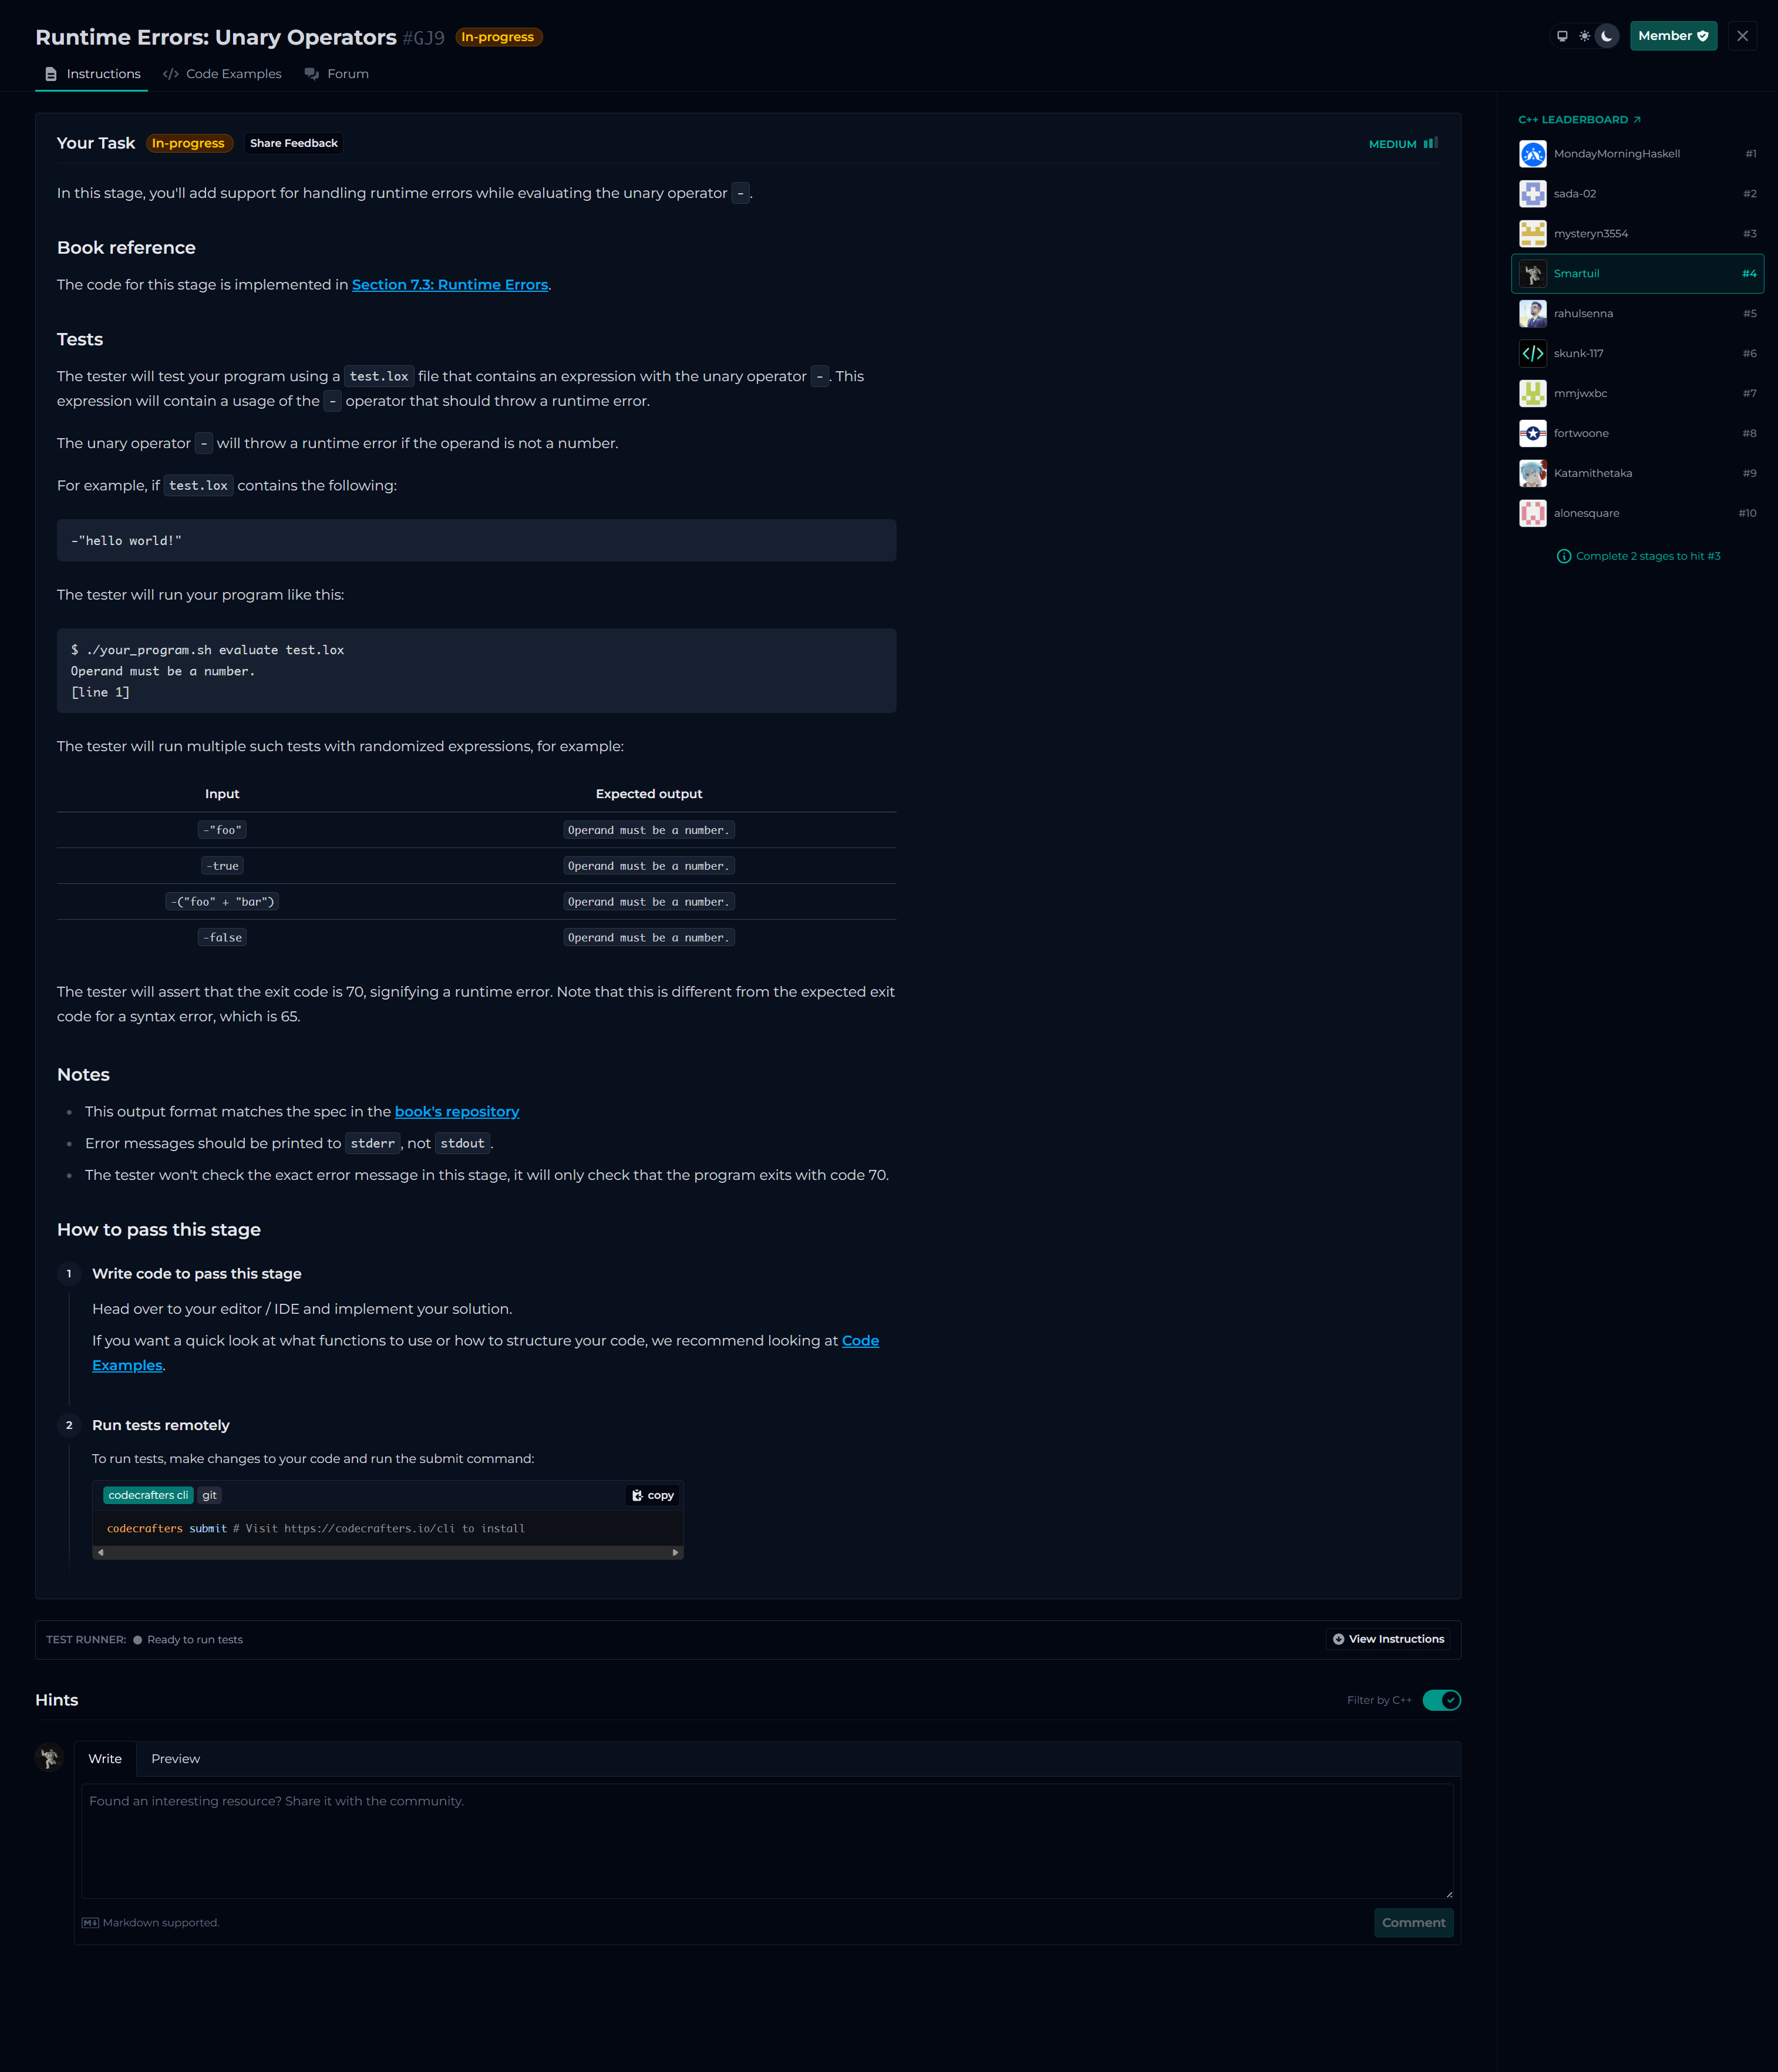
Task: Click the copy icon in command box
Action: pyautogui.click(x=638, y=1495)
